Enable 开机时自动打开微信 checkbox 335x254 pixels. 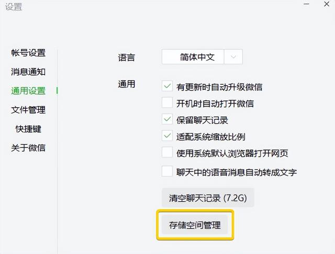167,103
